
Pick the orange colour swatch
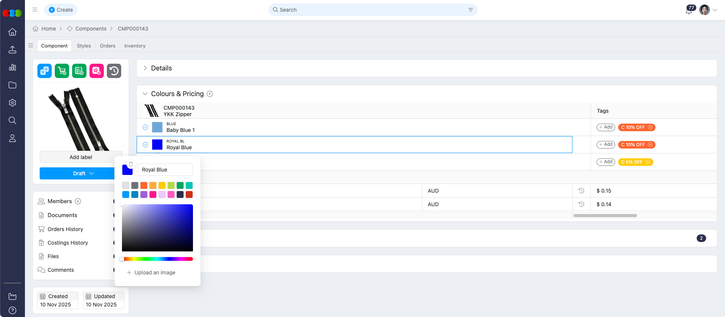coord(144,185)
